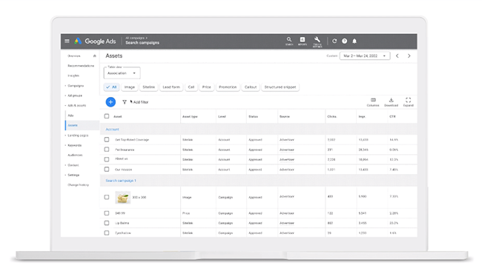The width and height of the screenshot is (482, 271).
Task: Sort by the CTR column header
Action: [392, 117]
